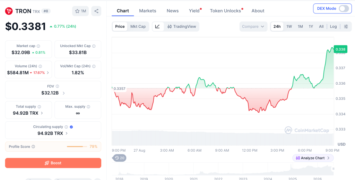The image size is (355, 180).
Task: Switch to the Markets tab
Action: click(x=148, y=11)
